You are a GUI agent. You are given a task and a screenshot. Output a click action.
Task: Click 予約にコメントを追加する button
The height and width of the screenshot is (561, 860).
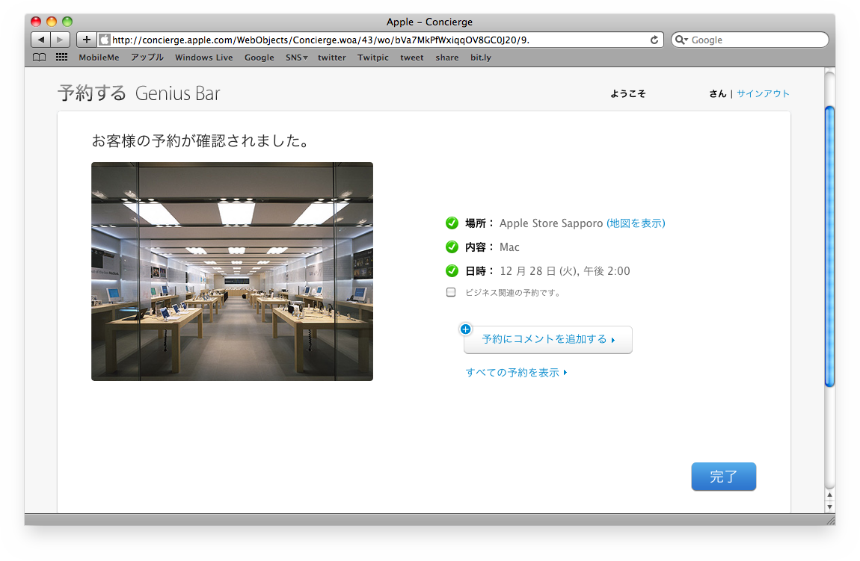[548, 340]
